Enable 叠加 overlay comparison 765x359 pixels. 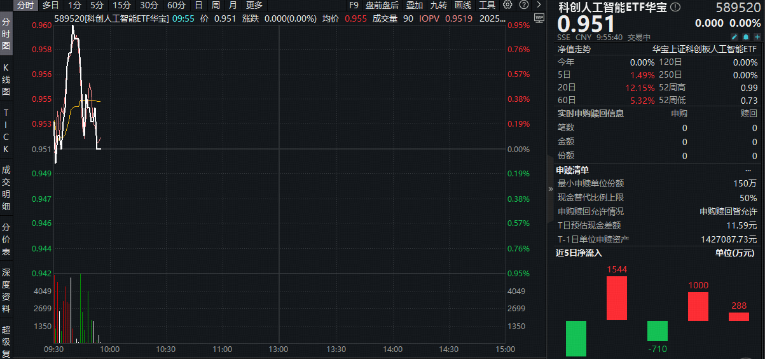pos(415,5)
